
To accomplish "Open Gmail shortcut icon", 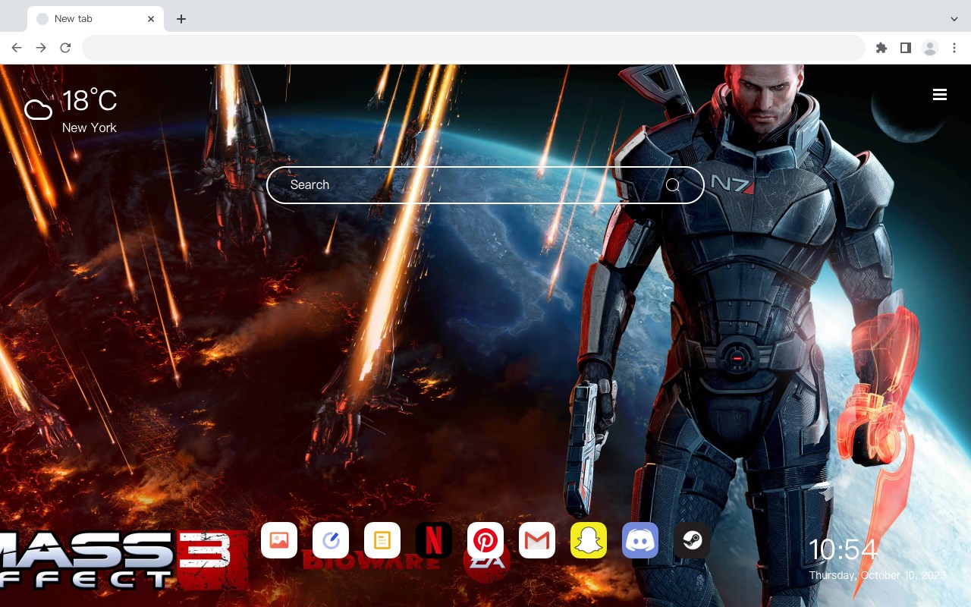I will coord(537,540).
